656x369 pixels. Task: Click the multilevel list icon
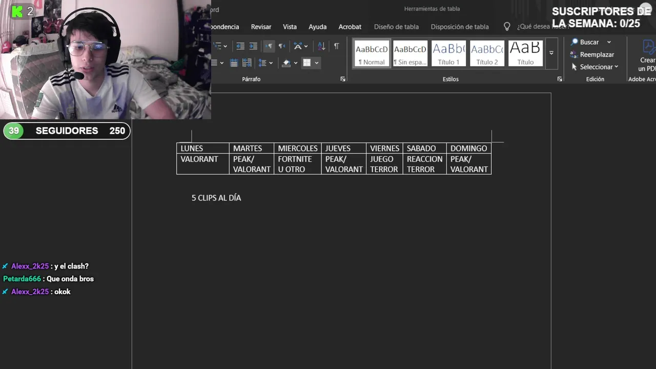tap(217, 46)
